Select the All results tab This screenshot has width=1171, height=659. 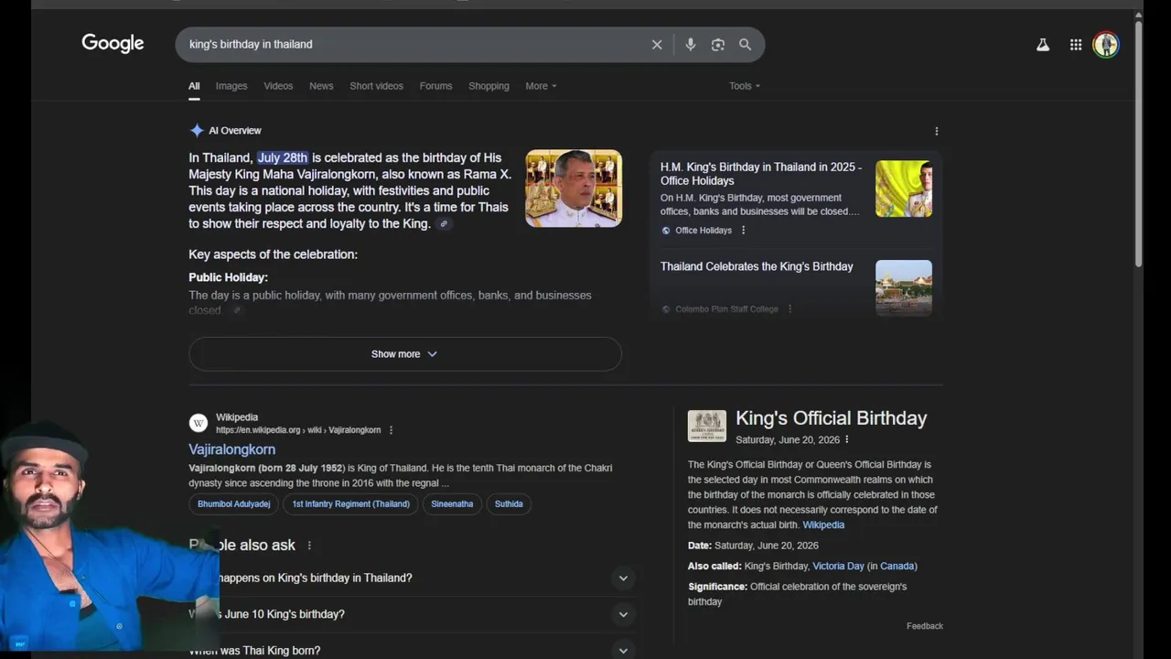tap(194, 86)
